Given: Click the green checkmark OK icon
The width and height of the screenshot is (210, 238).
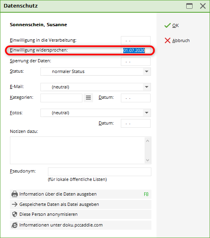Looking at the screenshot, I should 167,25.
